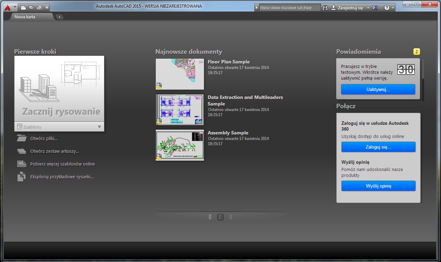Click sheet set icon beside Otwórz zestaw arkuszy
The image size is (441, 262).
21,151
